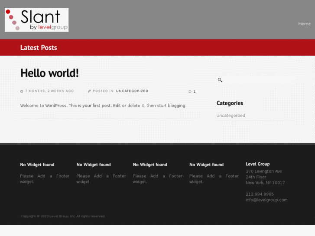315x236 pixels.
Task: Focus the sidebar search input field
Action: [x=259, y=80]
